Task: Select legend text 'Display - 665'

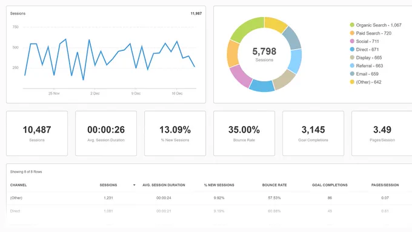Action: [x=369, y=58]
